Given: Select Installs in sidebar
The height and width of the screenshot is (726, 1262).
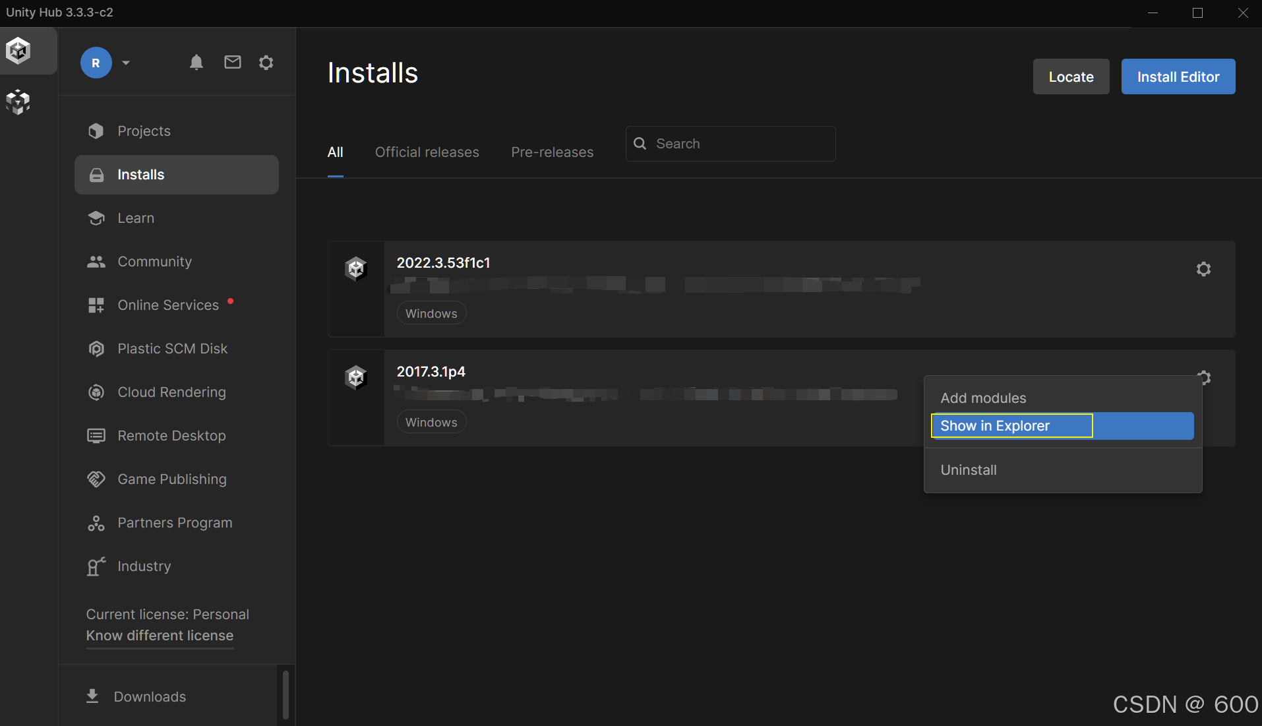Looking at the screenshot, I should pyautogui.click(x=177, y=175).
